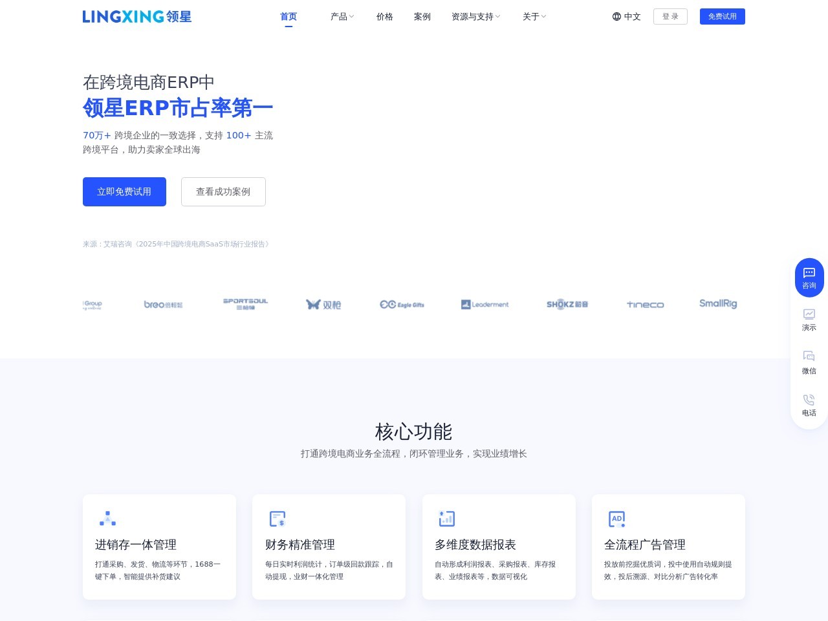Open the 案例 nav item

click(422, 17)
